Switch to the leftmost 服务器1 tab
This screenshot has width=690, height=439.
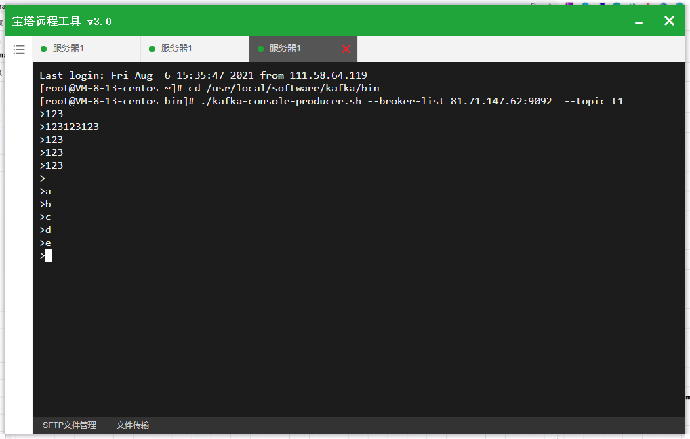87,48
